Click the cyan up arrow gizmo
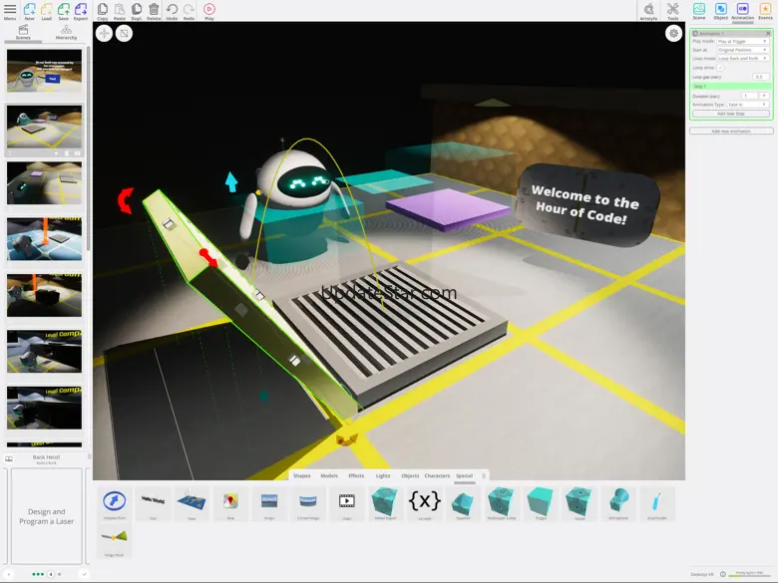The width and height of the screenshot is (778, 583). tap(231, 182)
